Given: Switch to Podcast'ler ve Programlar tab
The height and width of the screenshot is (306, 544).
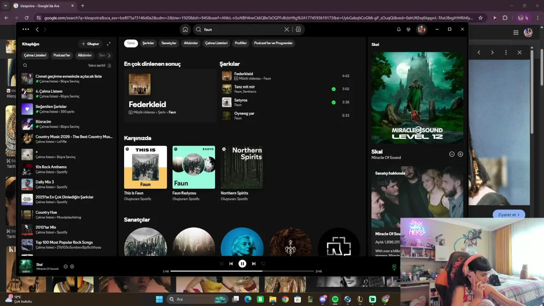Looking at the screenshot, I should pyautogui.click(x=273, y=43).
